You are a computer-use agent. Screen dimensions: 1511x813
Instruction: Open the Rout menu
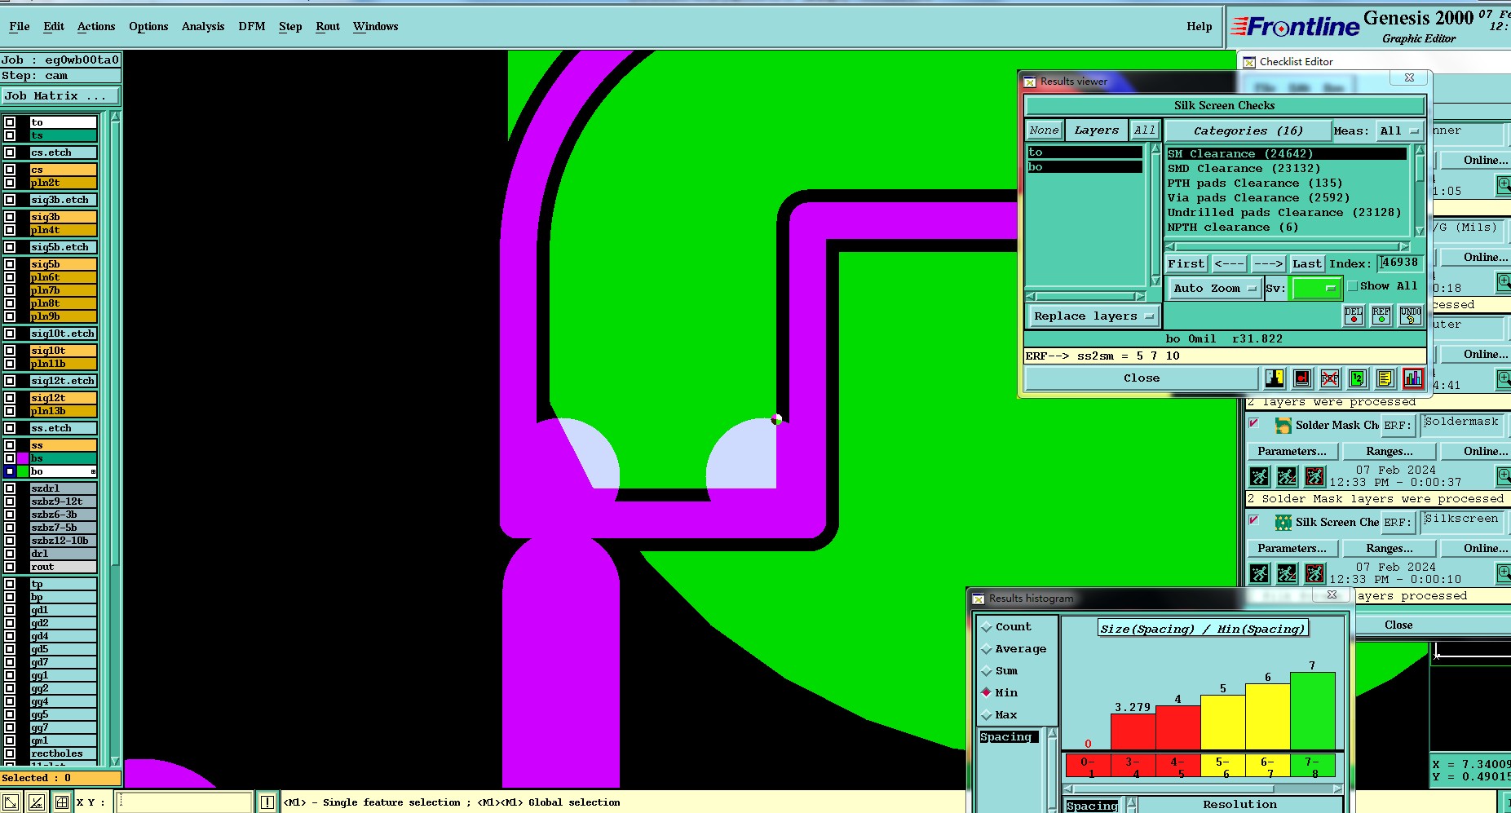[x=328, y=26]
